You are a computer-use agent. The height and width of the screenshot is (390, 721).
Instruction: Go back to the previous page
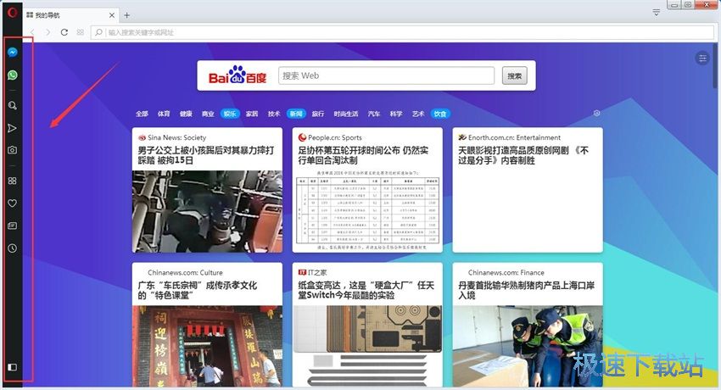point(32,32)
